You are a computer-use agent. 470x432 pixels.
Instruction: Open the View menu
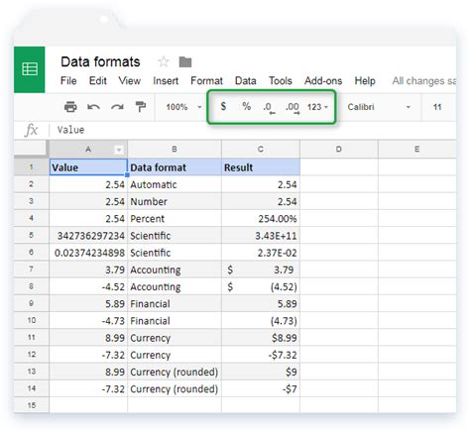pyautogui.click(x=130, y=81)
